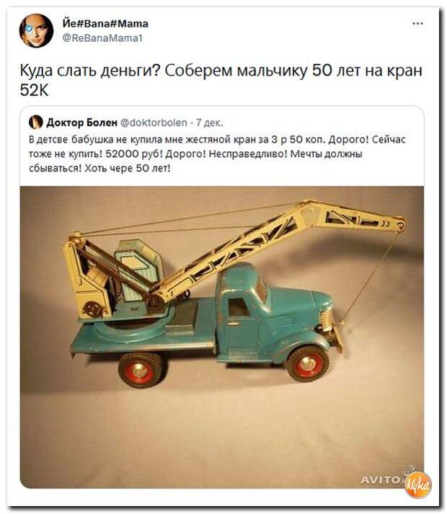Click the 52K text in tweet
Screen dimensions: 447x514
[x=34, y=89]
